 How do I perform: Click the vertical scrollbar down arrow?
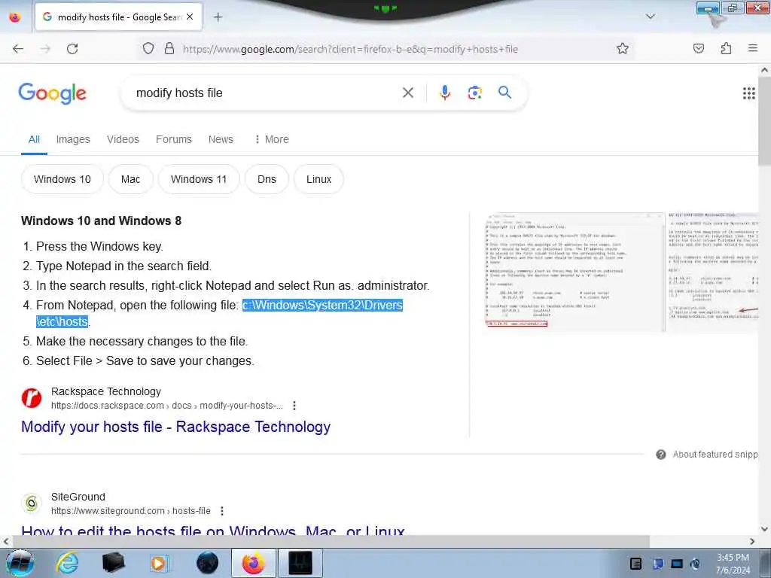coord(764,529)
